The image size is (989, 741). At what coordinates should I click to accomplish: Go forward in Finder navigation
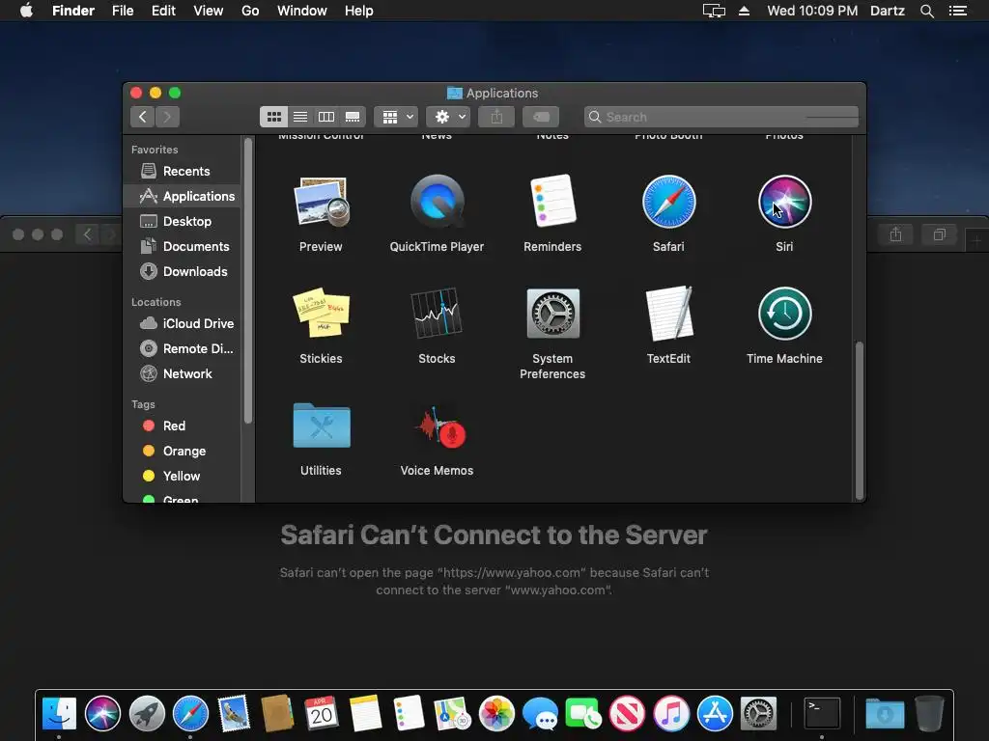167,117
